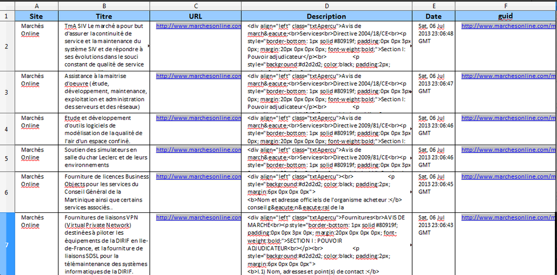Viewport: 557px width, 275px height.
Task: Select 'Soutien des simulateurs' title cell
Action: (104, 157)
